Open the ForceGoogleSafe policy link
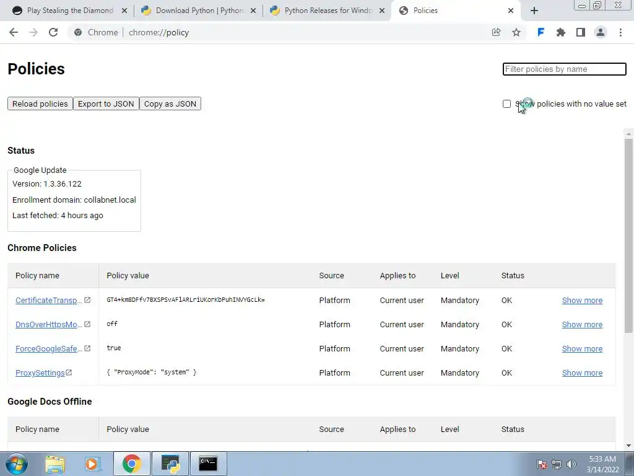 click(48, 349)
